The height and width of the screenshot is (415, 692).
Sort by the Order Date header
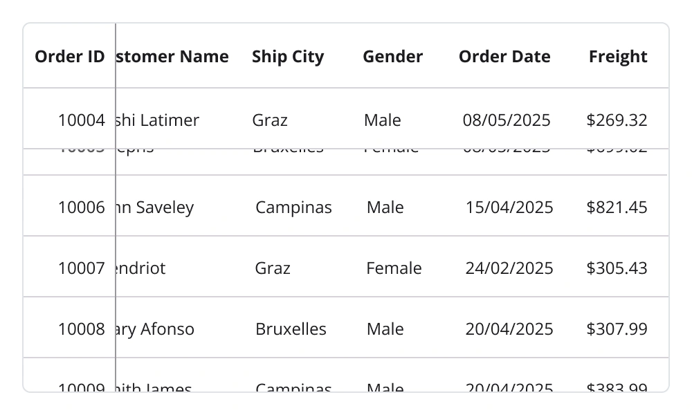click(504, 57)
